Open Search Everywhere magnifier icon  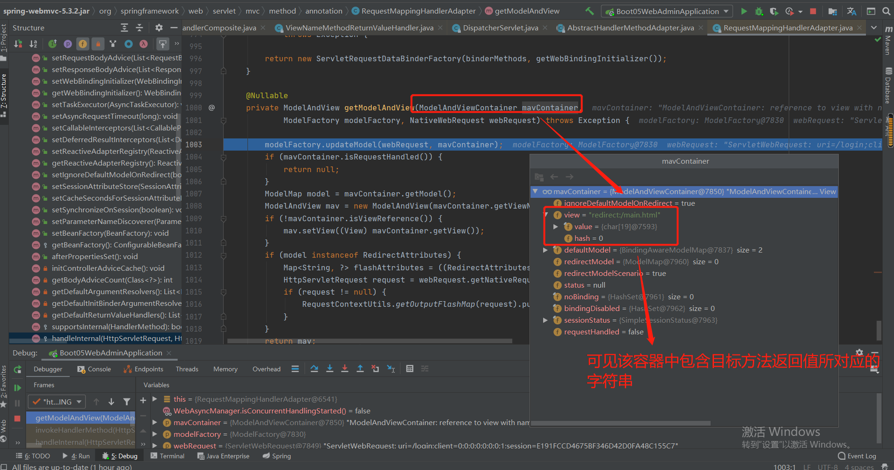pyautogui.click(x=886, y=11)
